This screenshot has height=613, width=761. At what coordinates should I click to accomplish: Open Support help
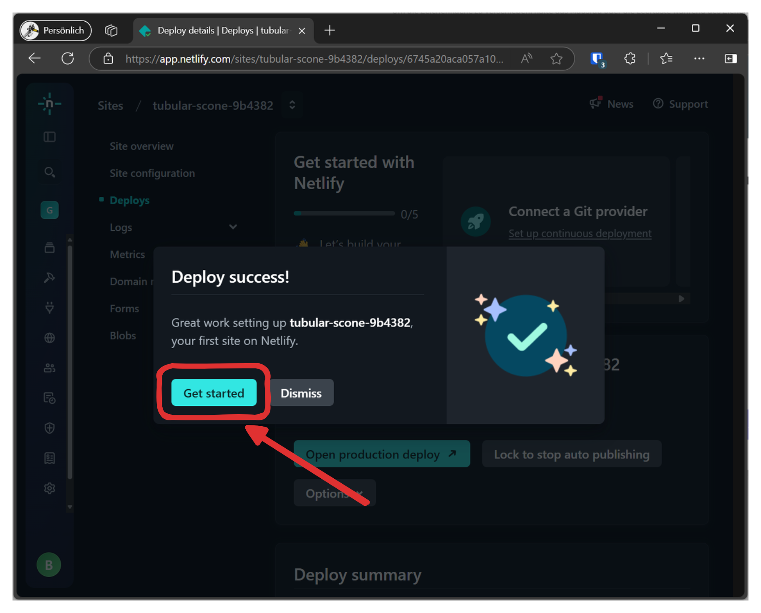[x=680, y=104]
